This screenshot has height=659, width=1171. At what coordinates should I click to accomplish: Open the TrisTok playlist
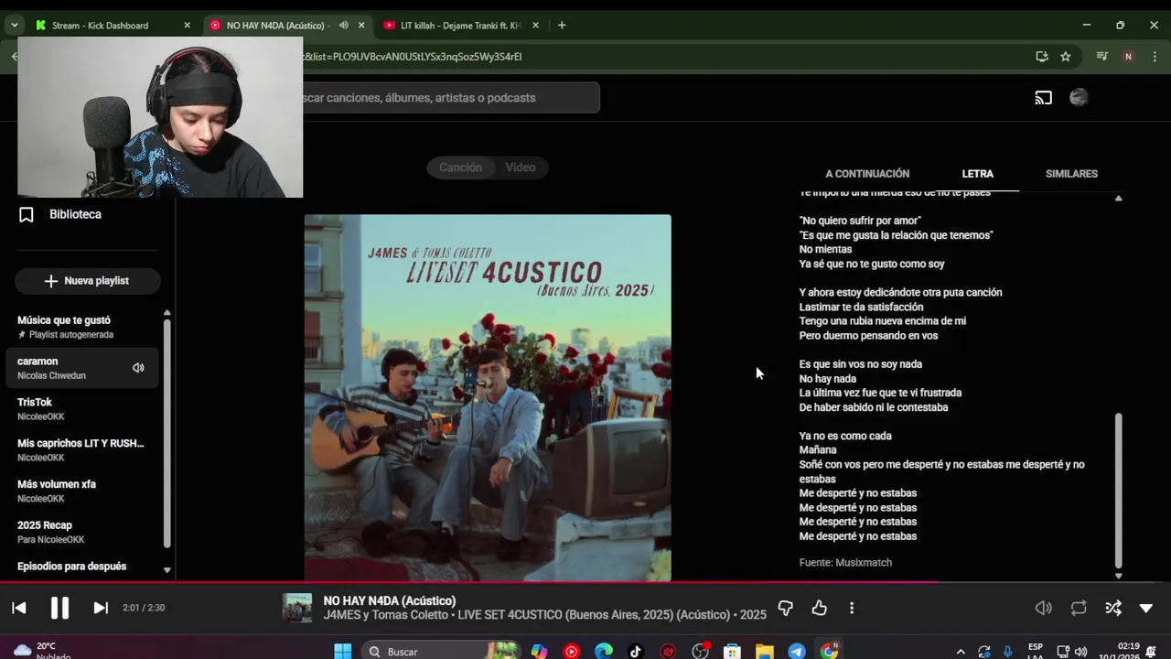point(82,409)
